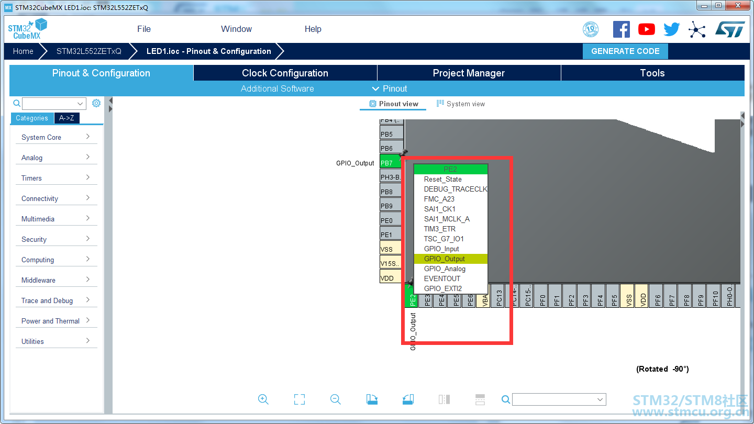
Task: Click the 10-year anniversary badge icon
Action: click(x=591, y=29)
